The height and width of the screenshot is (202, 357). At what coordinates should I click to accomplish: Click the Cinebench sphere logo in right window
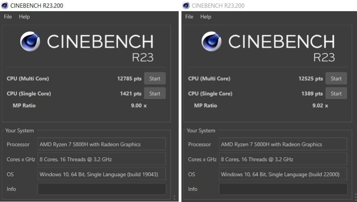click(x=211, y=41)
